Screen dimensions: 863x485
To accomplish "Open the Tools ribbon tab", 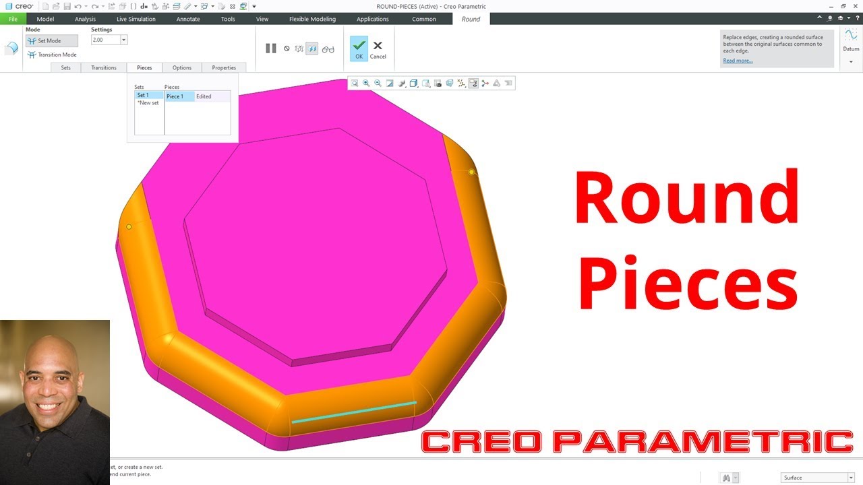I will [228, 19].
